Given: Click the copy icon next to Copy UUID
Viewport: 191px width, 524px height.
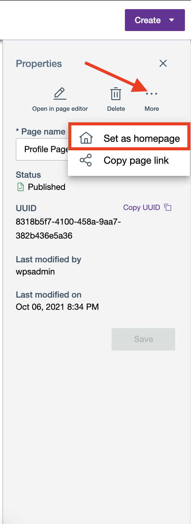Looking at the screenshot, I should tap(168, 208).
